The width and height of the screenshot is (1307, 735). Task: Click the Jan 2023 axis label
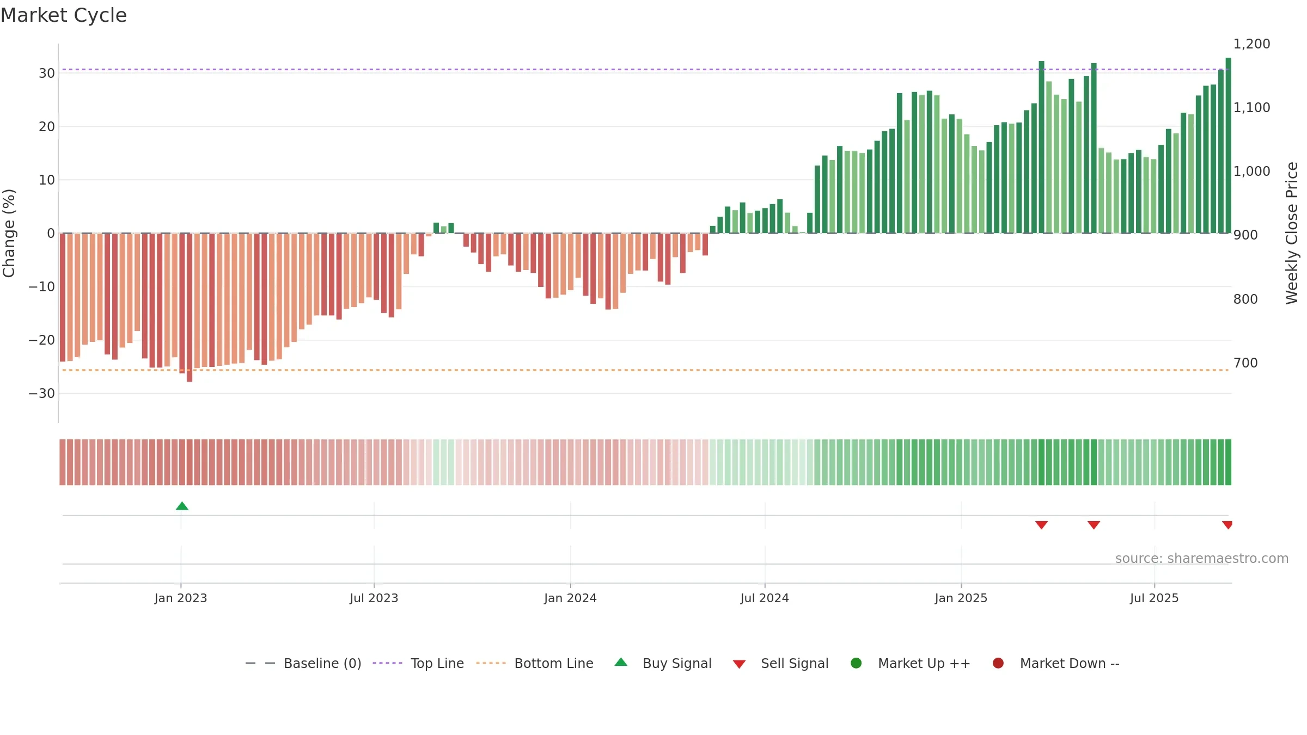pyautogui.click(x=180, y=598)
